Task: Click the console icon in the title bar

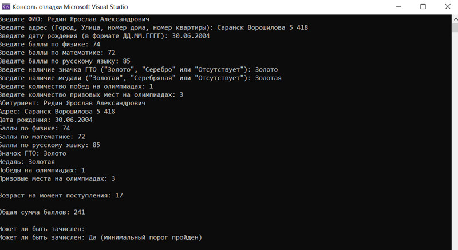Action: 6,6
